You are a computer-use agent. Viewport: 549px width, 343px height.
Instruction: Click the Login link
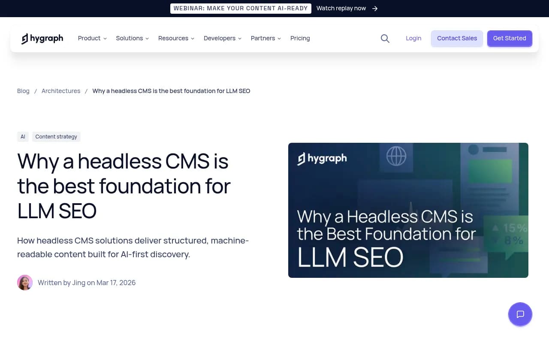pos(413,38)
